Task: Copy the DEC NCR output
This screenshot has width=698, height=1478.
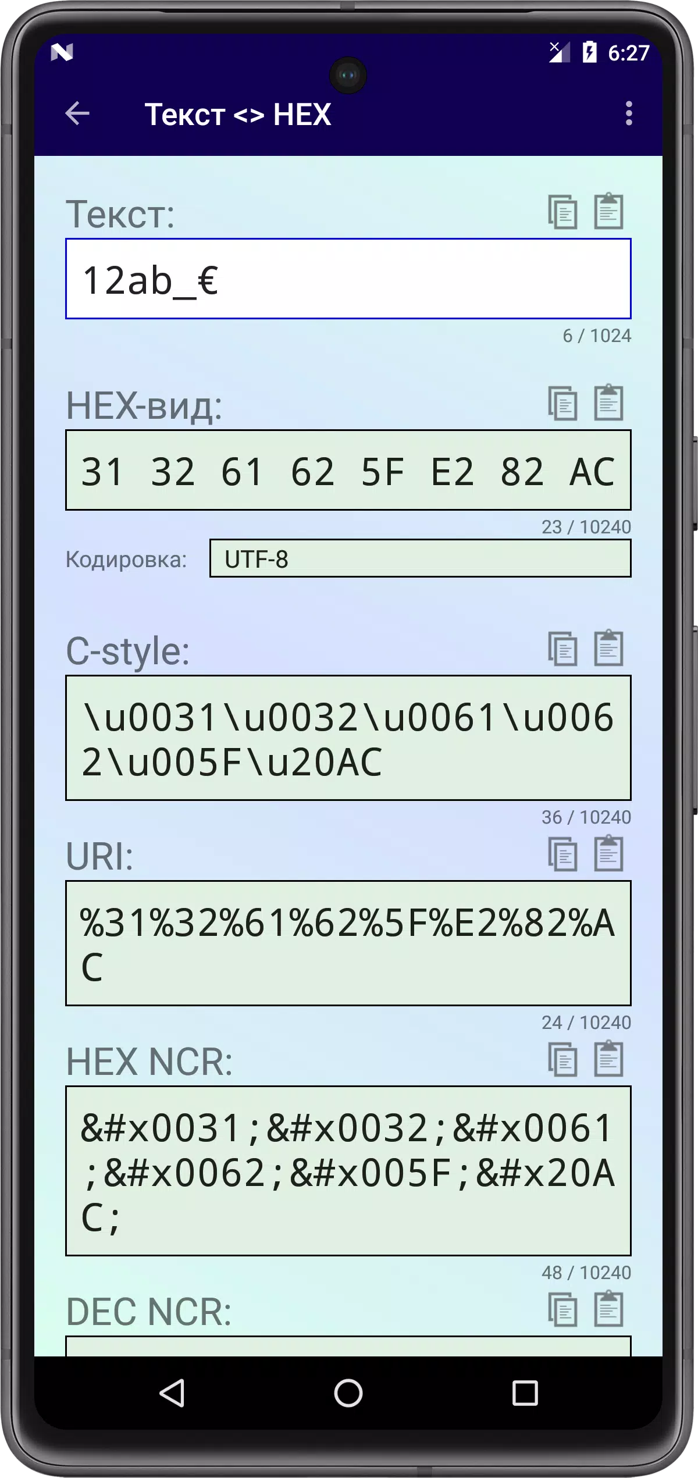Action: 562,1309
